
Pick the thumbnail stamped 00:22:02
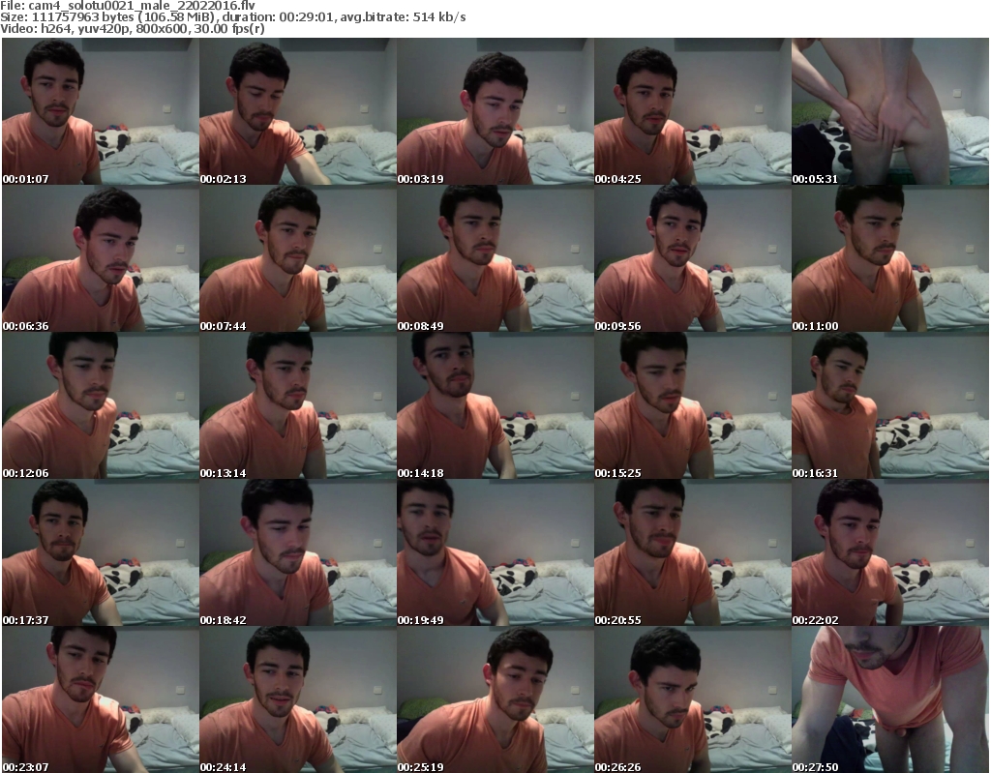click(890, 552)
